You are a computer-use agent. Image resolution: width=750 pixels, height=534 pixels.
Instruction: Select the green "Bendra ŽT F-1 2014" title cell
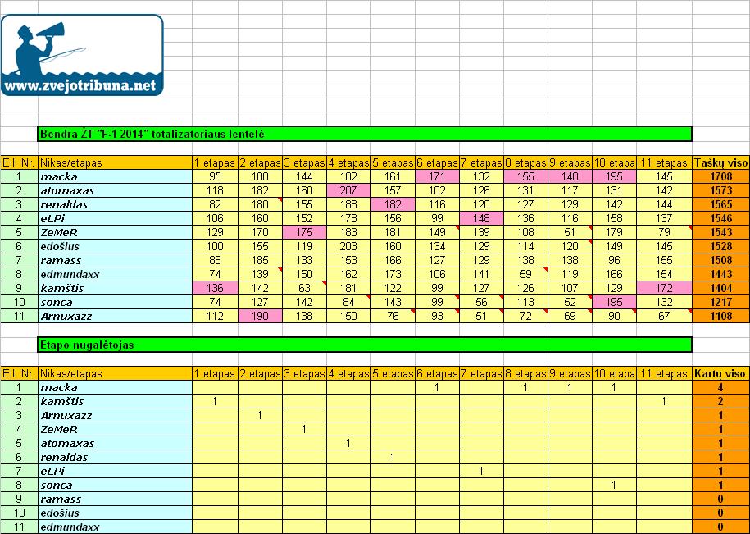[x=365, y=134]
